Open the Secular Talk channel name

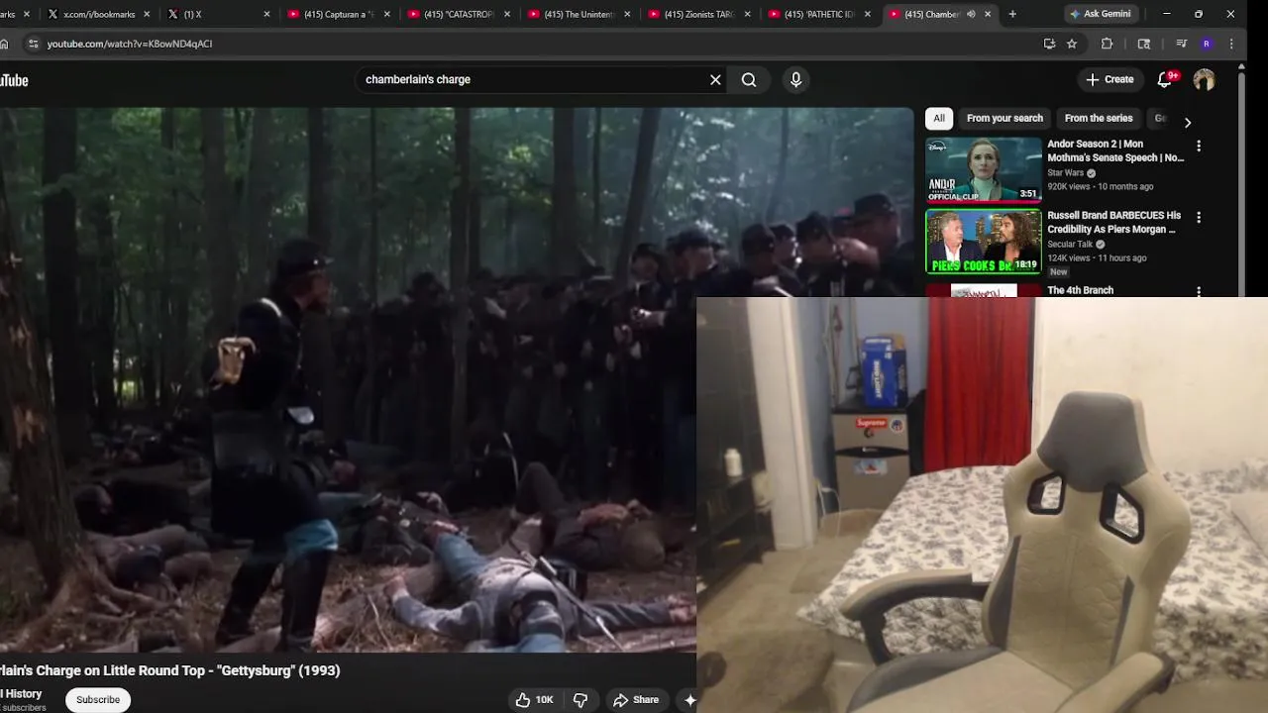coord(1070,244)
